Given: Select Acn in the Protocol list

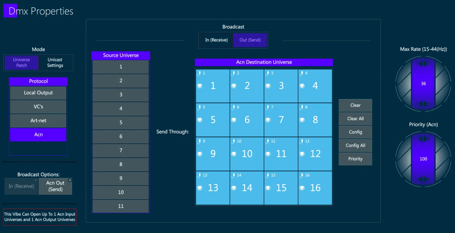Looking at the screenshot, I should pos(38,135).
